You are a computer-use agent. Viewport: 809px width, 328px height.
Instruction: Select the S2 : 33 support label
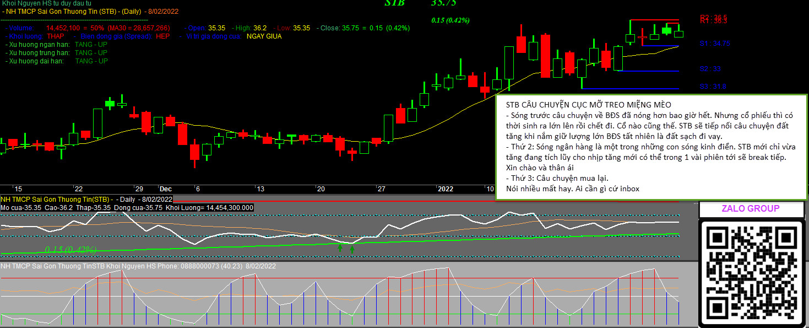coord(710,69)
